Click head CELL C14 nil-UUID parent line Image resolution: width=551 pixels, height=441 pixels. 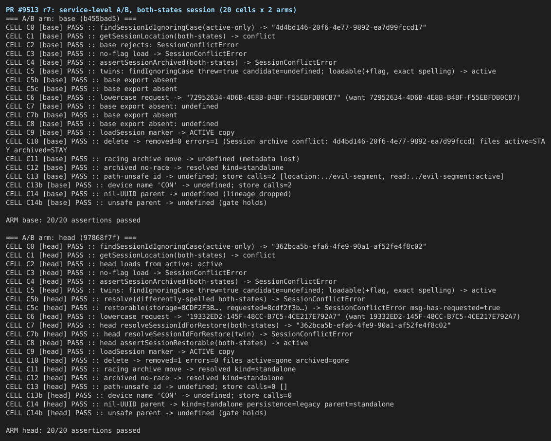point(200,404)
